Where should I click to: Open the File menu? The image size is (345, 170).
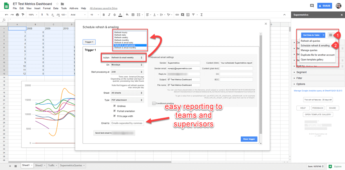click(x=15, y=8)
